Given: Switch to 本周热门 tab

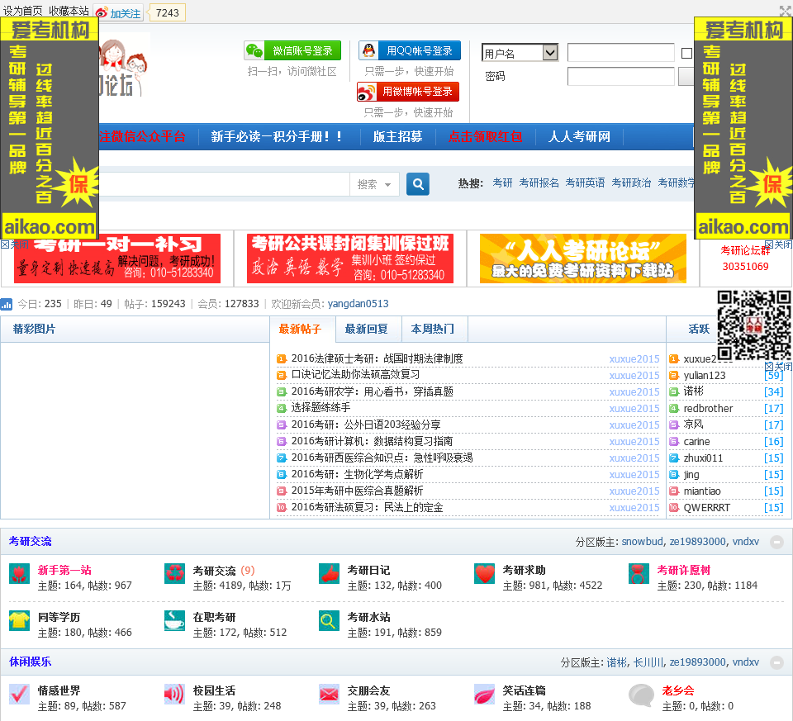Looking at the screenshot, I should (x=434, y=330).
